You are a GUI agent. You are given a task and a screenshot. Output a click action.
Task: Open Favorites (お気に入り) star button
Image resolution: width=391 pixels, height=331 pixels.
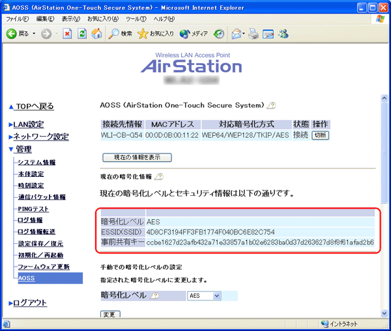coord(156,34)
